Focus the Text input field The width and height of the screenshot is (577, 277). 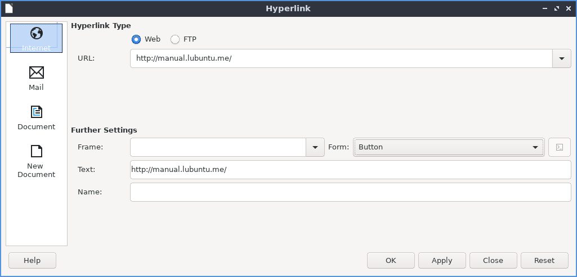[x=350, y=170]
